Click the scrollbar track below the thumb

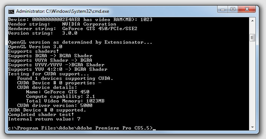(252, 83)
